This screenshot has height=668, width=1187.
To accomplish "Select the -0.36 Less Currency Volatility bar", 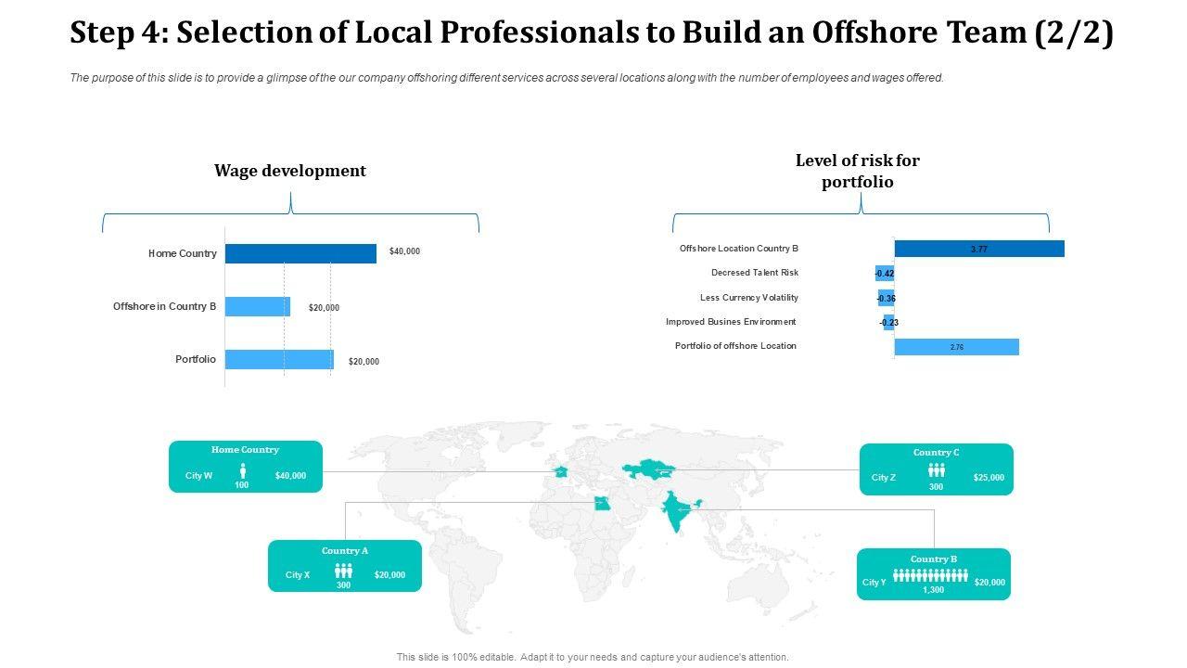I will (x=887, y=298).
